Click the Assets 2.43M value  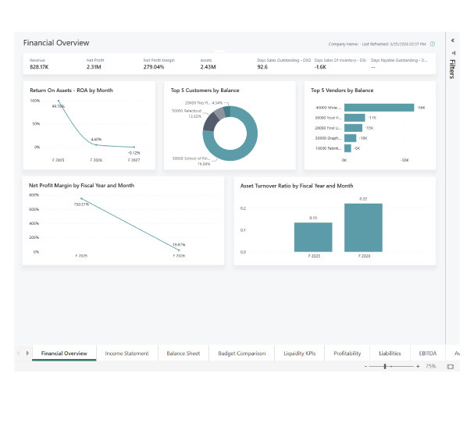pos(208,67)
